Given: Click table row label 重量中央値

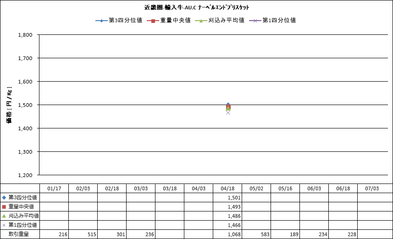Looking at the screenshot, I should pyautogui.click(x=21, y=207).
